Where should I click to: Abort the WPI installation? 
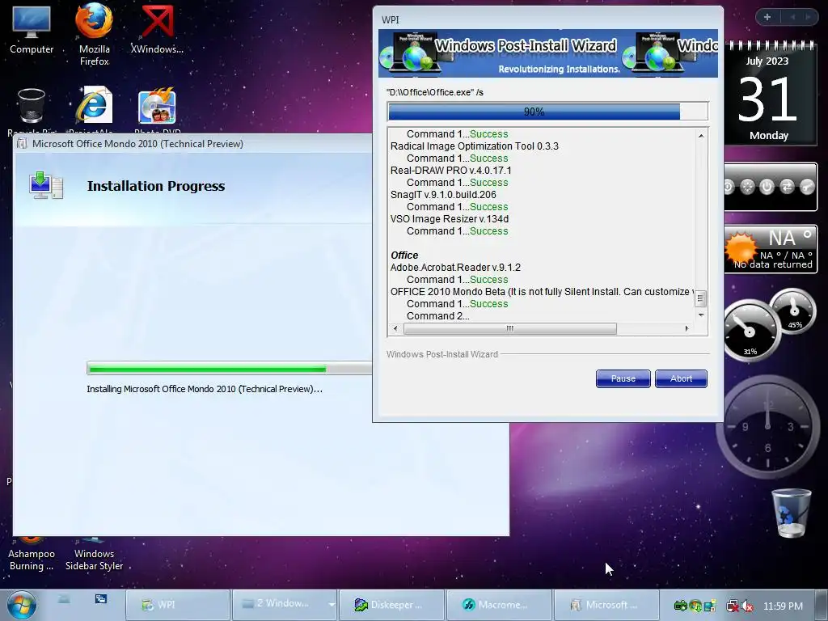click(681, 378)
